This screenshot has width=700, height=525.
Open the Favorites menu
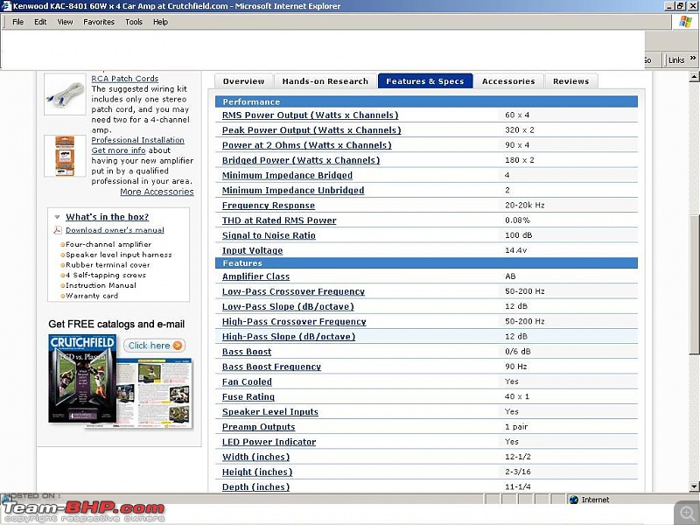tap(99, 22)
